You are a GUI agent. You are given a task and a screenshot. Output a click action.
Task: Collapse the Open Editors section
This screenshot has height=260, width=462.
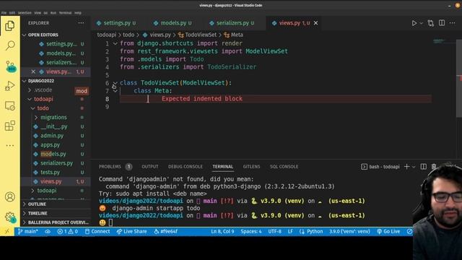point(56,35)
